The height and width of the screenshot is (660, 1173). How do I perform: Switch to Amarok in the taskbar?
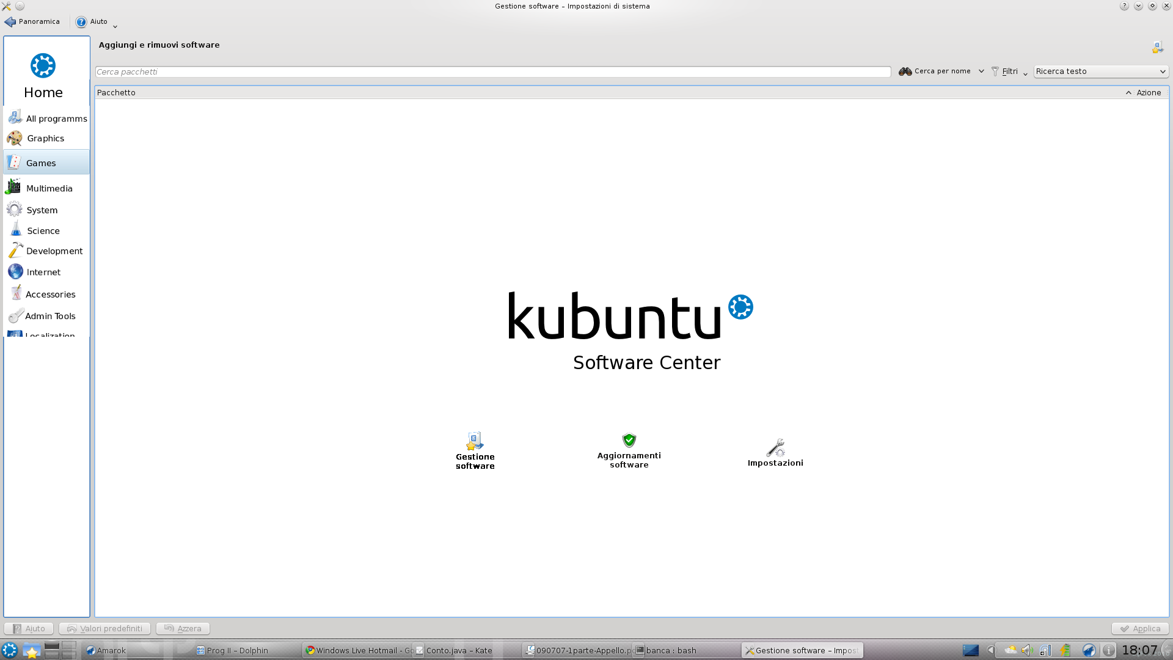pyautogui.click(x=106, y=650)
